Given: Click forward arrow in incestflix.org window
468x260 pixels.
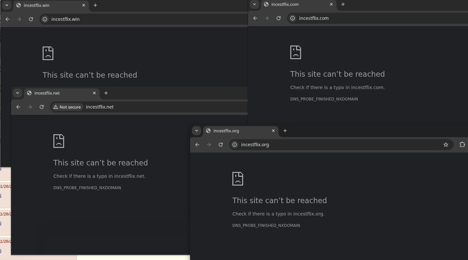Looking at the screenshot, I should click(x=209, y=145).
